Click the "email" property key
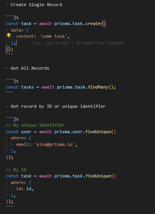The height and width of the screenshot is (214, 155). pyautogui.click(x=22, y=144)
